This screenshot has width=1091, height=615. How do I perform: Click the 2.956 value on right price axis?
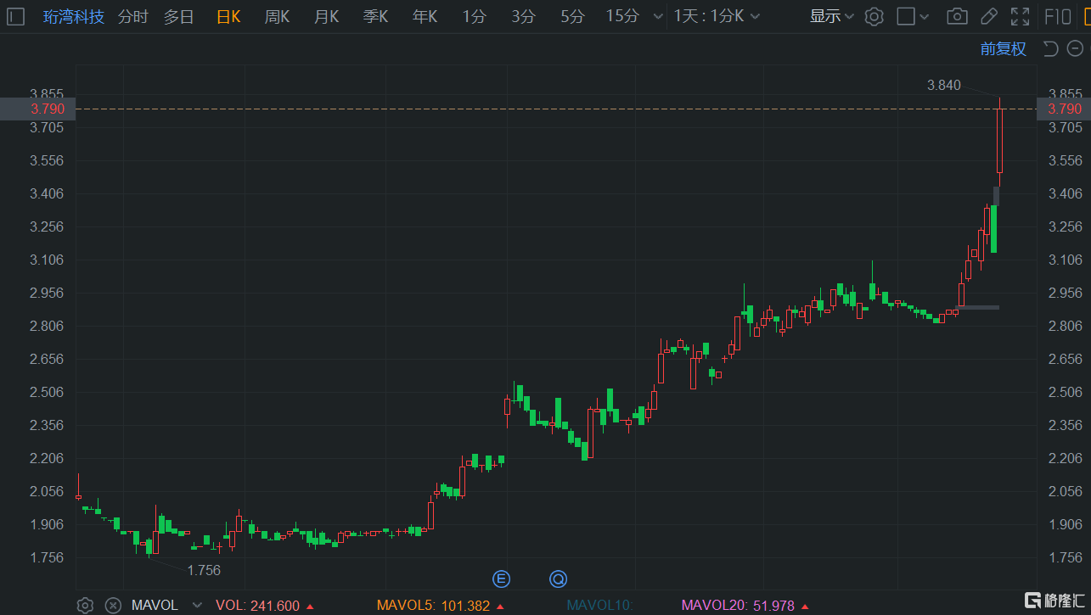(1066, 293)
